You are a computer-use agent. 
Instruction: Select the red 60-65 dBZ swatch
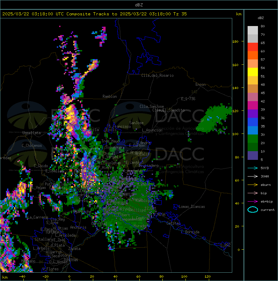click(x=253, y=47)
